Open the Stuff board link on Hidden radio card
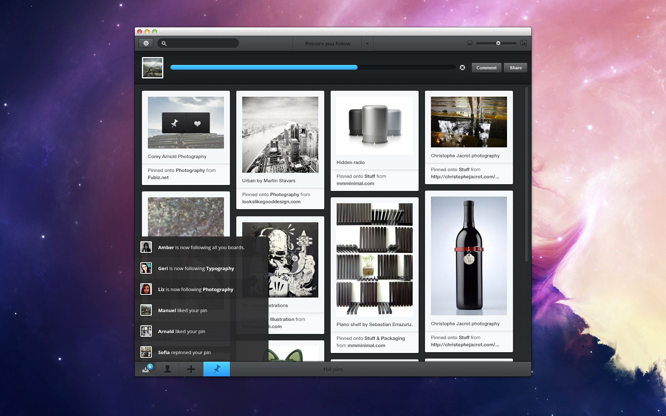This screenshot has width=666, height=416. 369,176
